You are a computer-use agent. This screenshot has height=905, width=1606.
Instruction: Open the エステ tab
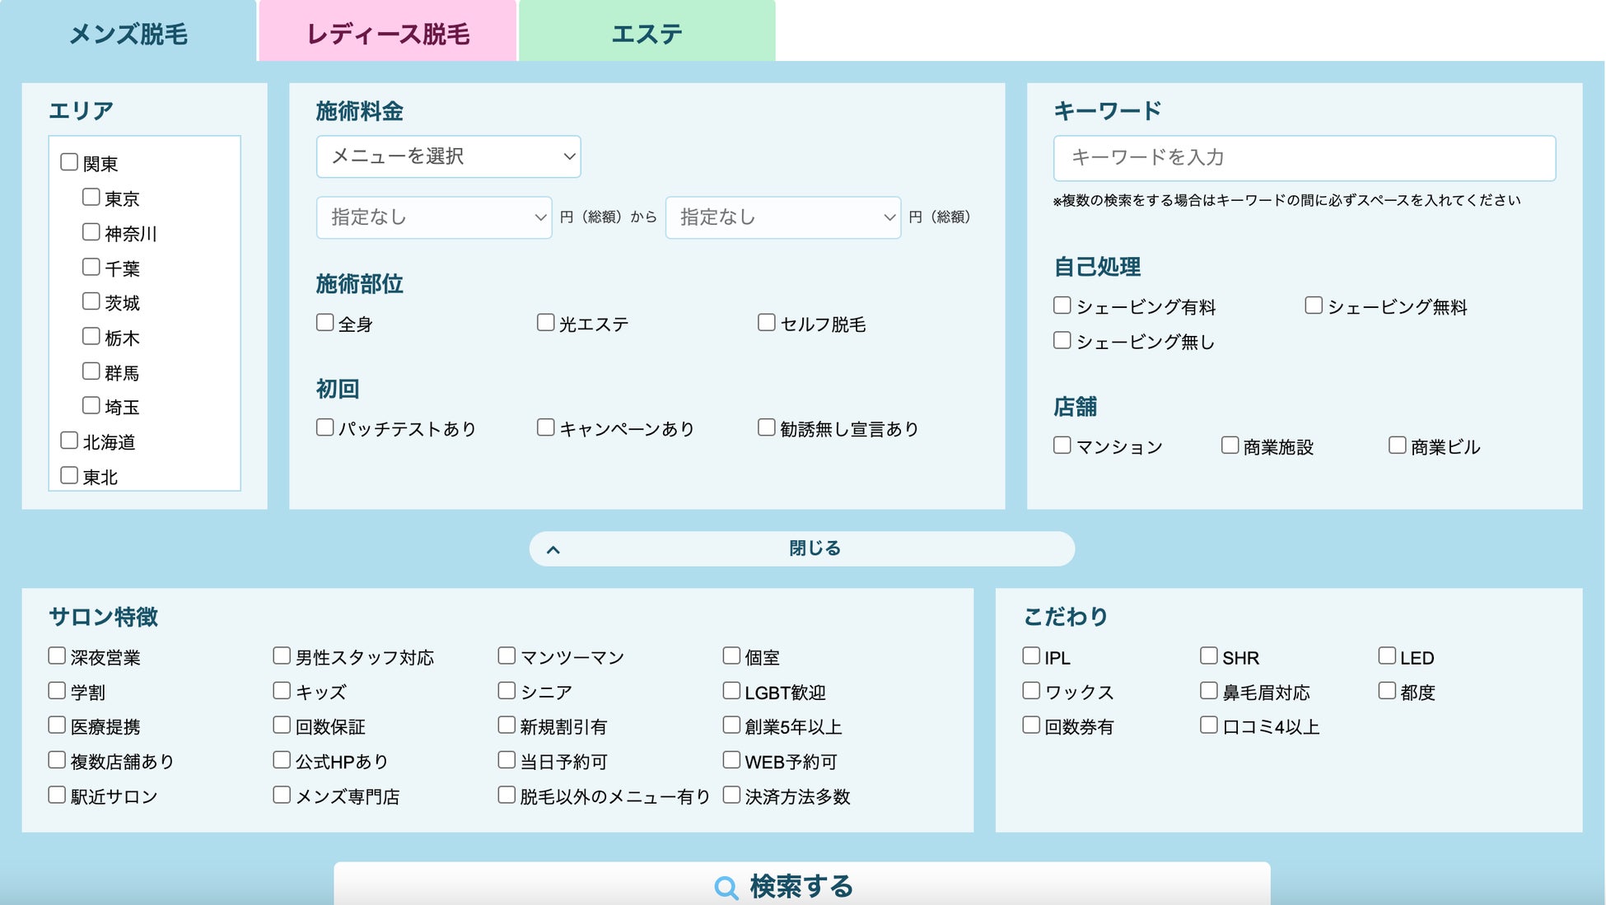tap(647, 33)
